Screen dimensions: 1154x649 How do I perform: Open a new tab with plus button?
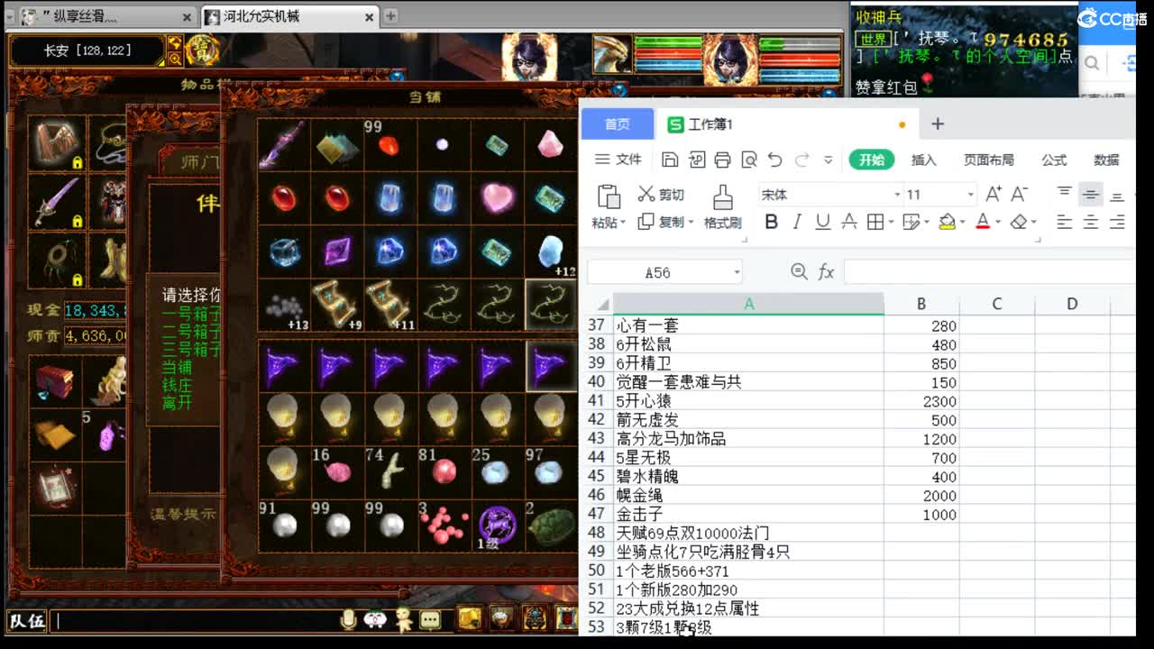[x=390, y=15]
